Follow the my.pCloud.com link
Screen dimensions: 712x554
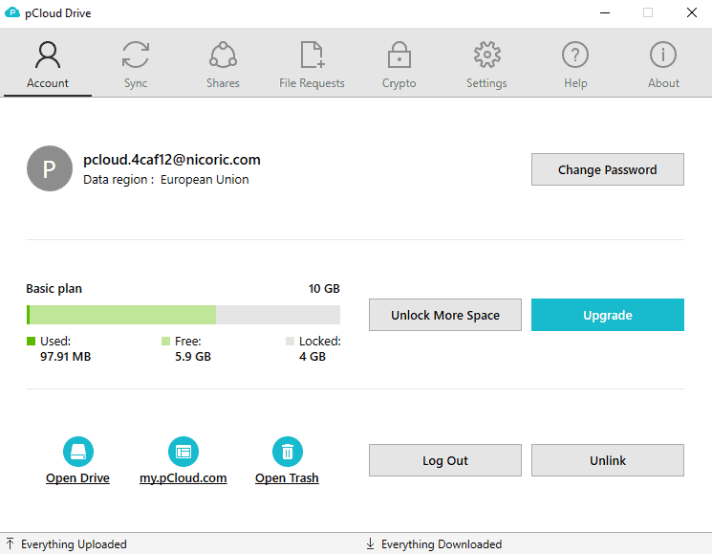pos(183,478)
